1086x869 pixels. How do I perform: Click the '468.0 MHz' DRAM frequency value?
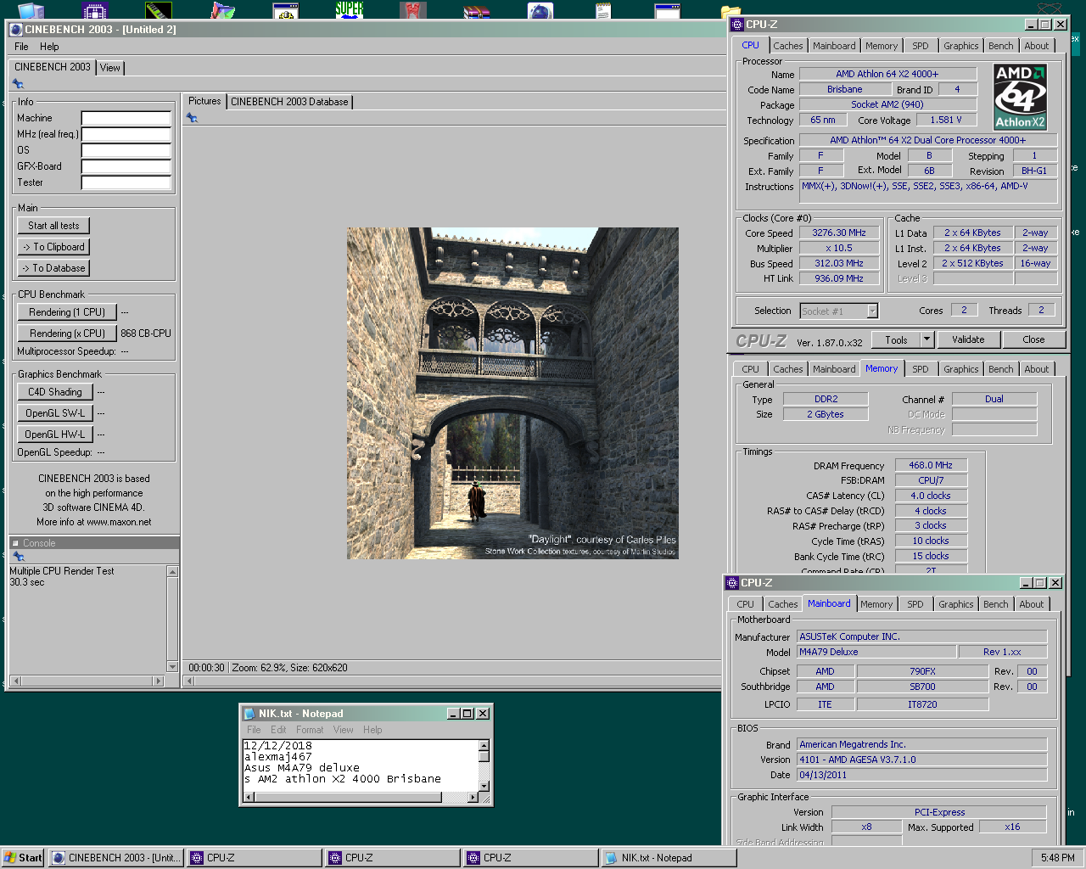[931, 465]
